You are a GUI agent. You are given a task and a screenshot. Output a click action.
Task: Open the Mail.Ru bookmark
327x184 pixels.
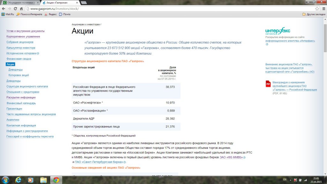[x=8, y=14]
